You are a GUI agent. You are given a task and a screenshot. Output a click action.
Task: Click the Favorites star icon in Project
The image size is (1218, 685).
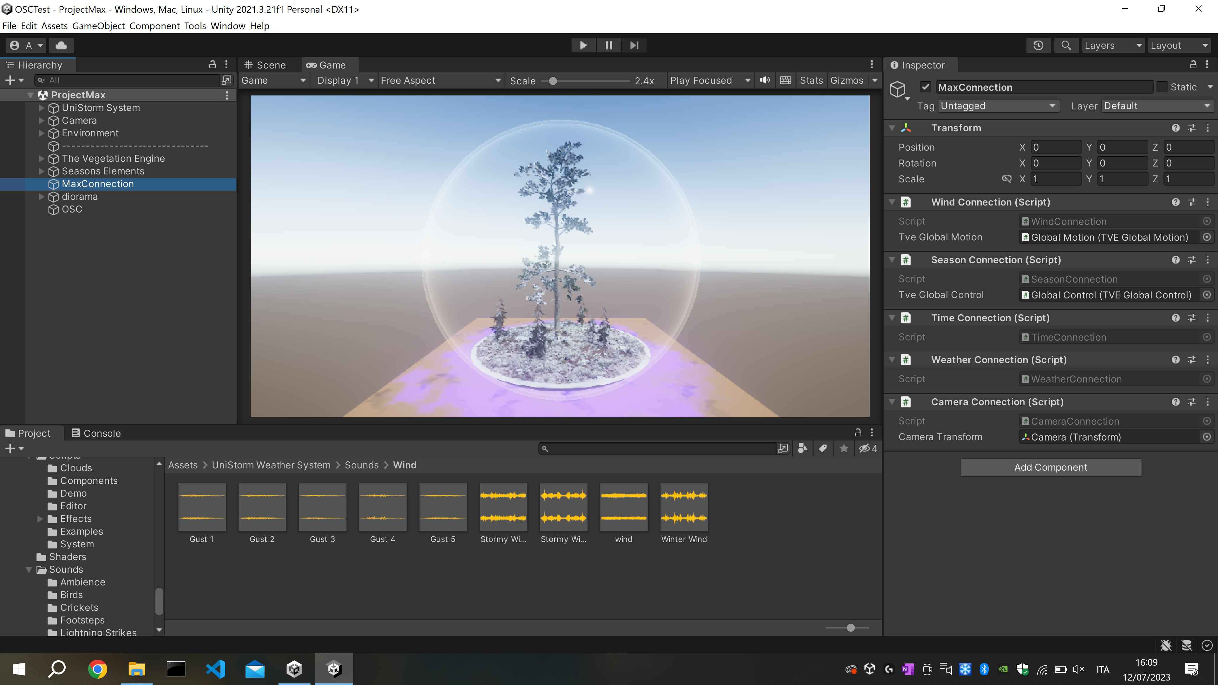[843, 448]
